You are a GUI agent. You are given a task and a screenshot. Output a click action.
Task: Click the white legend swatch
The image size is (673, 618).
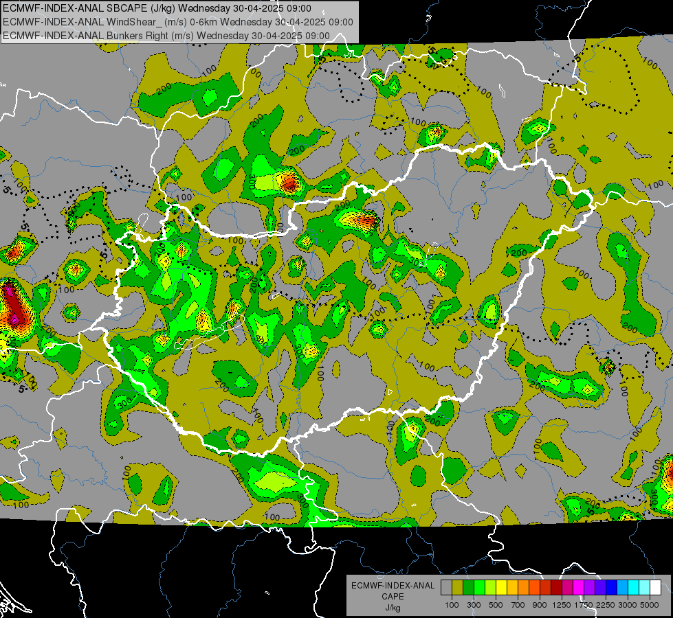point(656,588)
